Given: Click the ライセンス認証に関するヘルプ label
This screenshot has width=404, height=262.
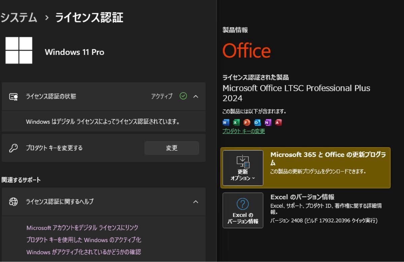Looking at the screenshot, I should pyautogui.click(x=60, y=201).
